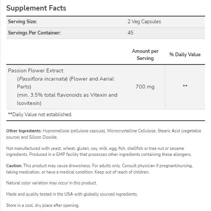The width and height of the screenshot is (211, 211).
Task: Click the 45 servings value
Action: (130, 33)
